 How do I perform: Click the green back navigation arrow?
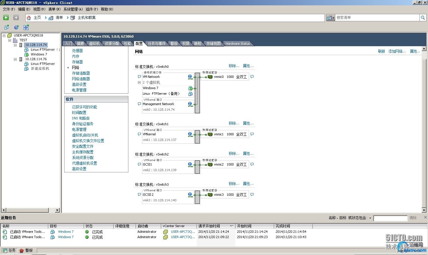(x=6, y=18)
